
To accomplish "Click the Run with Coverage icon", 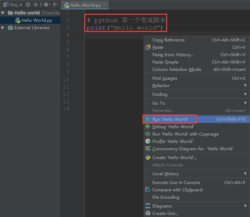I will pos(148,134).
